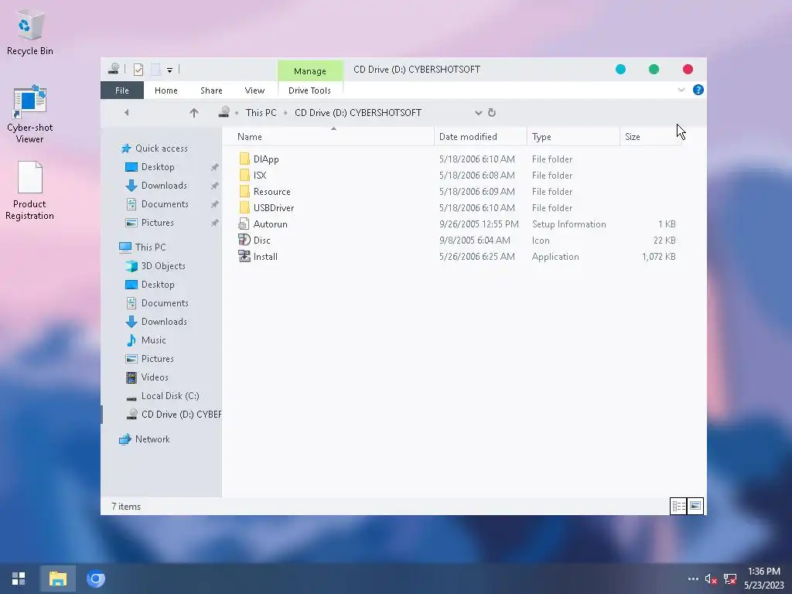
Task: Click the Manage contextual tab
Action: (310, 71)
